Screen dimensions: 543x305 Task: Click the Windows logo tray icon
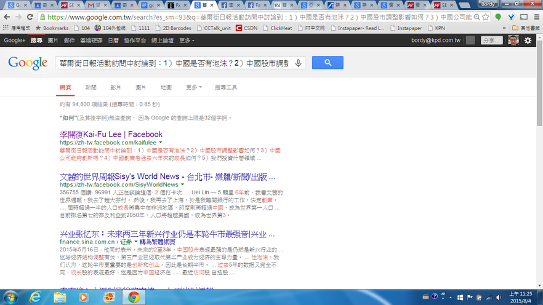click(x=460, y=298)
